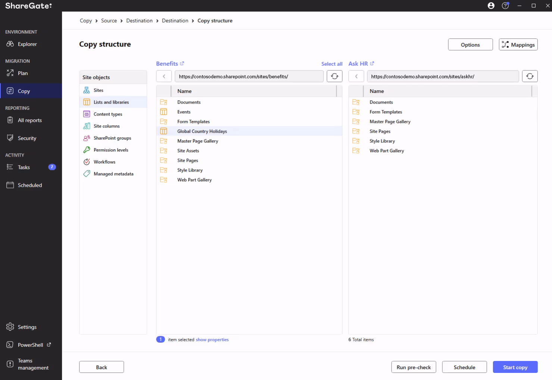The height and width of the screenshot is (380, 552).
Task: Select Managed metadata object type
Action: pos(113,174)
